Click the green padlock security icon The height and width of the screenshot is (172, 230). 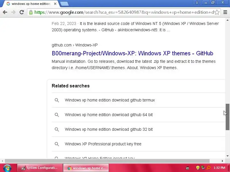pos(31,12)
